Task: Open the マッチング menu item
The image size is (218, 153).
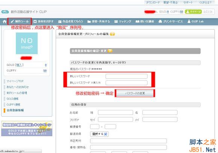Action: (123, 21)
